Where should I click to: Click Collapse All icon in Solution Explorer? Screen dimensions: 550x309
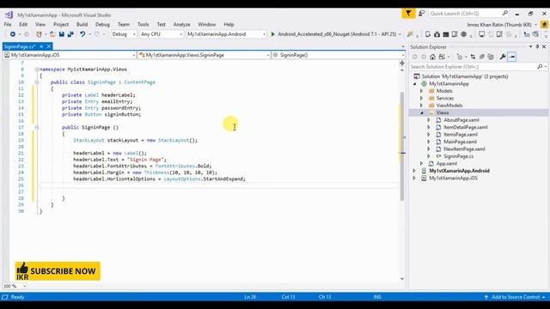482,57
